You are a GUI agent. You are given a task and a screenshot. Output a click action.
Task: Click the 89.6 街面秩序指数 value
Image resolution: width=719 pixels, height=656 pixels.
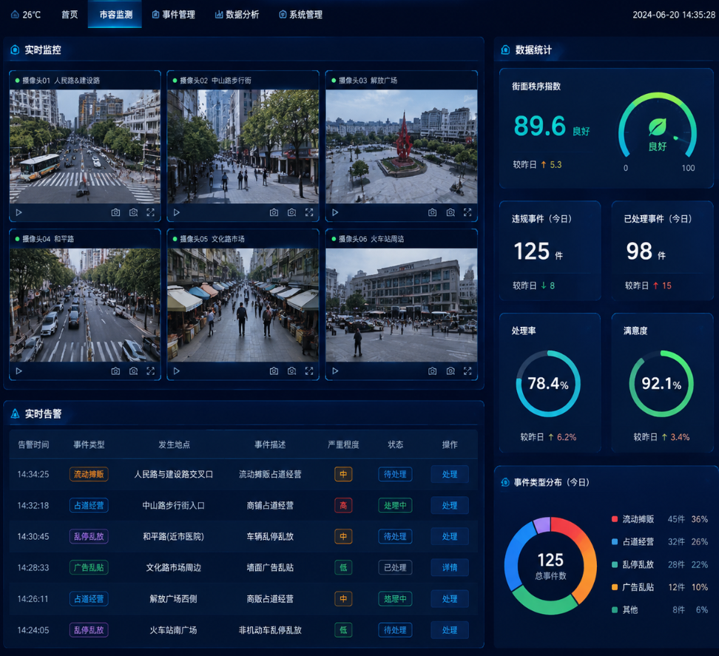[540, 126]
